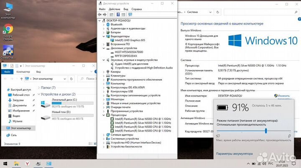Switch Explorer to details view icon
This screenshot has width=301, height=168.
[90, 143]
